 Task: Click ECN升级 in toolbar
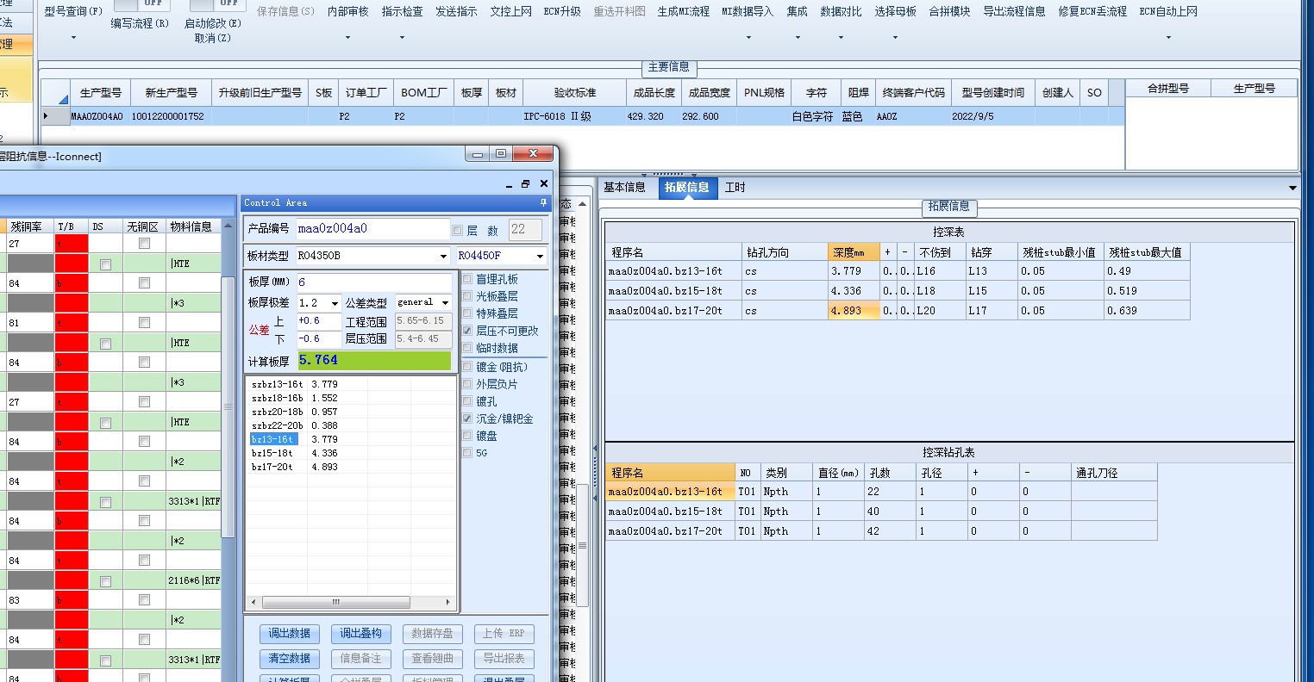tap(562, 12)
